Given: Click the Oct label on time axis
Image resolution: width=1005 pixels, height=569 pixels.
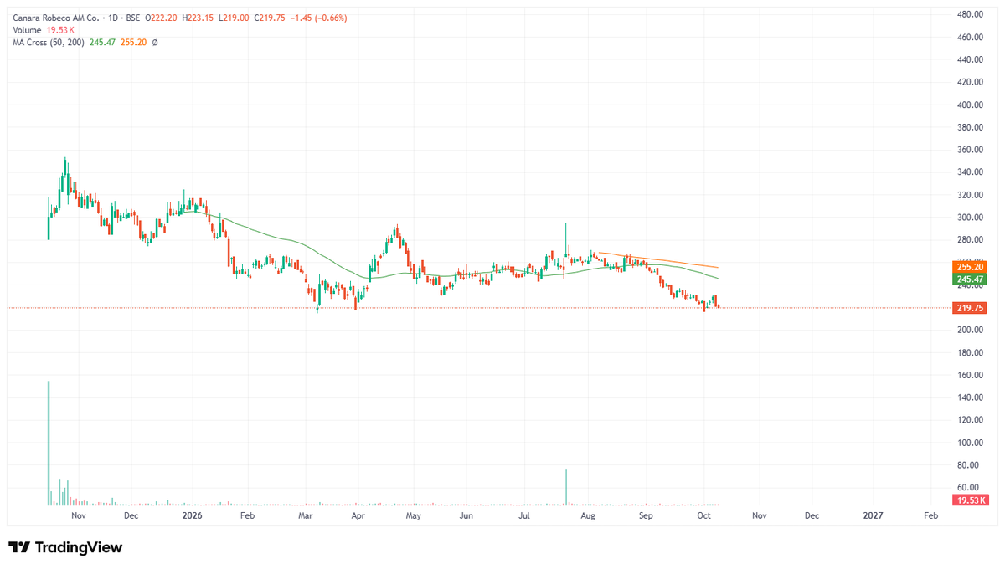Looking at the screenshot, I should (x=703, y=516).
